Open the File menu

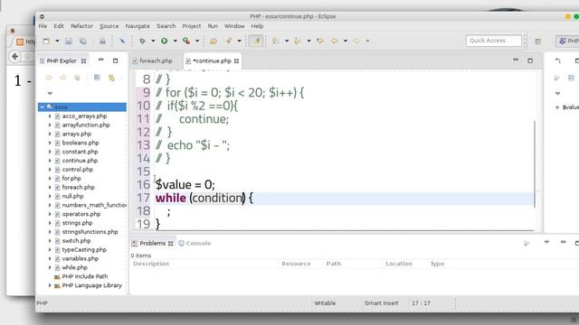click(x=43, y=26)
